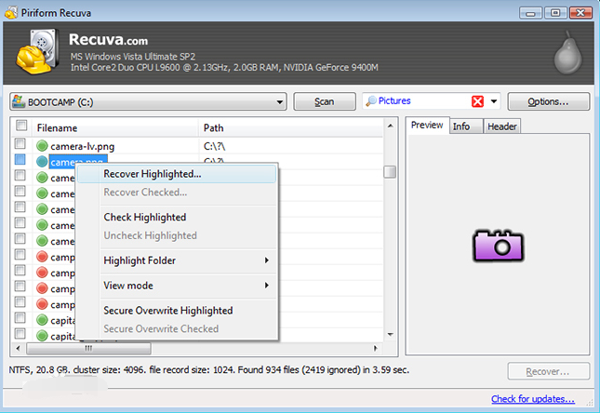Click greyed Uncheck Highlighted menu entry
This screenshot has height=413, width=600.
pyautogui.click(x=177, y=235)
